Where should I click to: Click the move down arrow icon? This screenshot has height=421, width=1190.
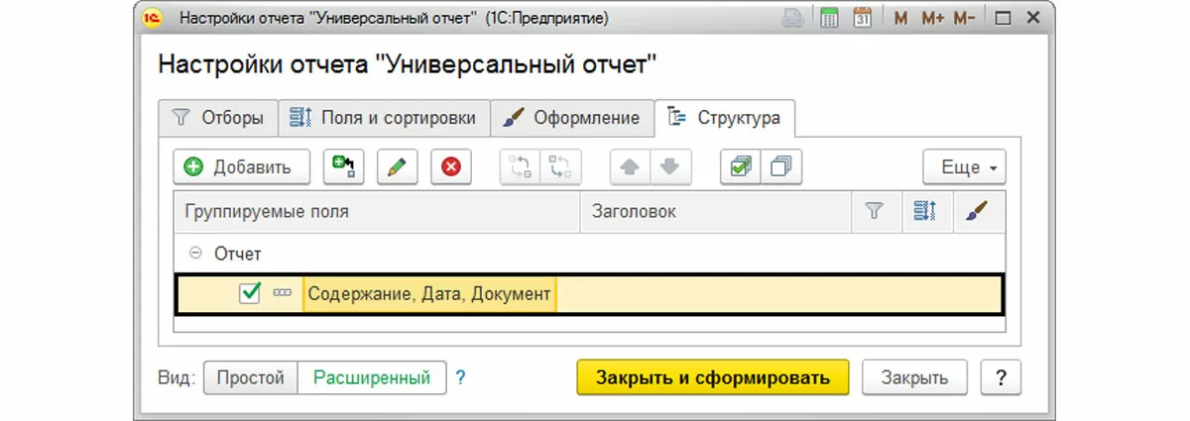tap(670, 167)
